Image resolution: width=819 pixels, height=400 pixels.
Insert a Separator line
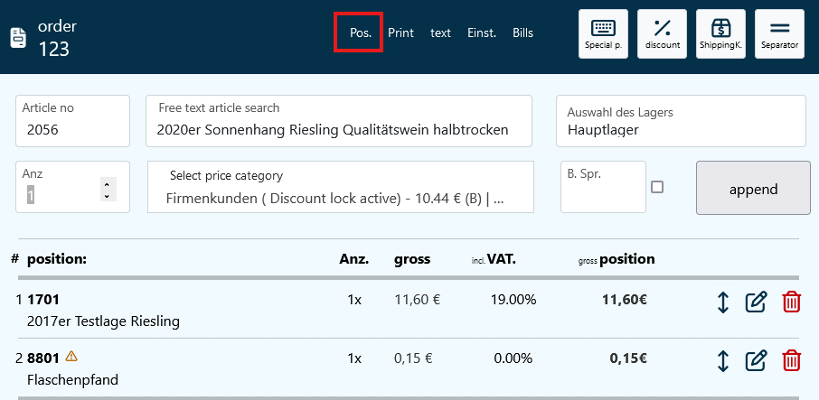coord(779,34)
